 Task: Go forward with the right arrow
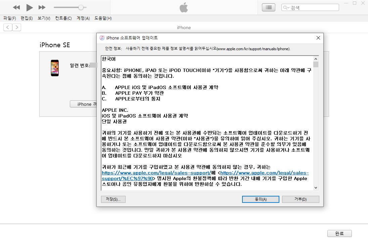click(x=17, y=27)
